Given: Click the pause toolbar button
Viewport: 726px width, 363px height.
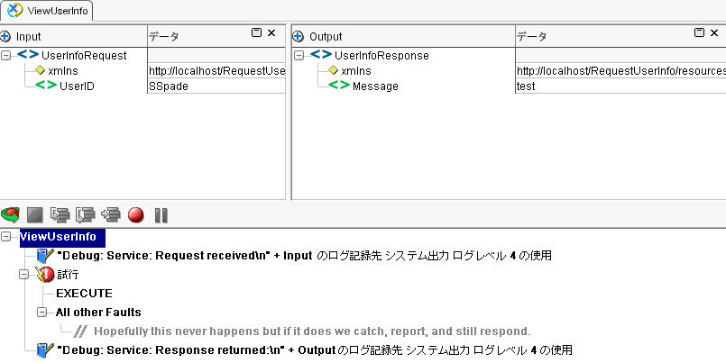Looking at the screenshot, I should coord(161,215).
